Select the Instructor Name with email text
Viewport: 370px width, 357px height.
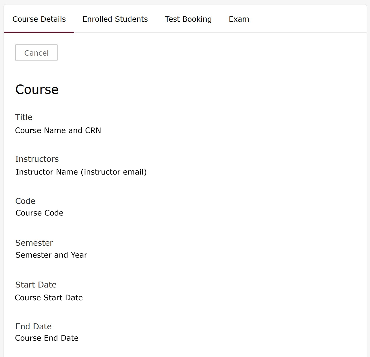[81, 172]
